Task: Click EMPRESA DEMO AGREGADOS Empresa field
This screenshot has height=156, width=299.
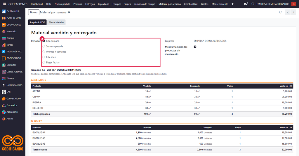Action: [x=210, y=41]
